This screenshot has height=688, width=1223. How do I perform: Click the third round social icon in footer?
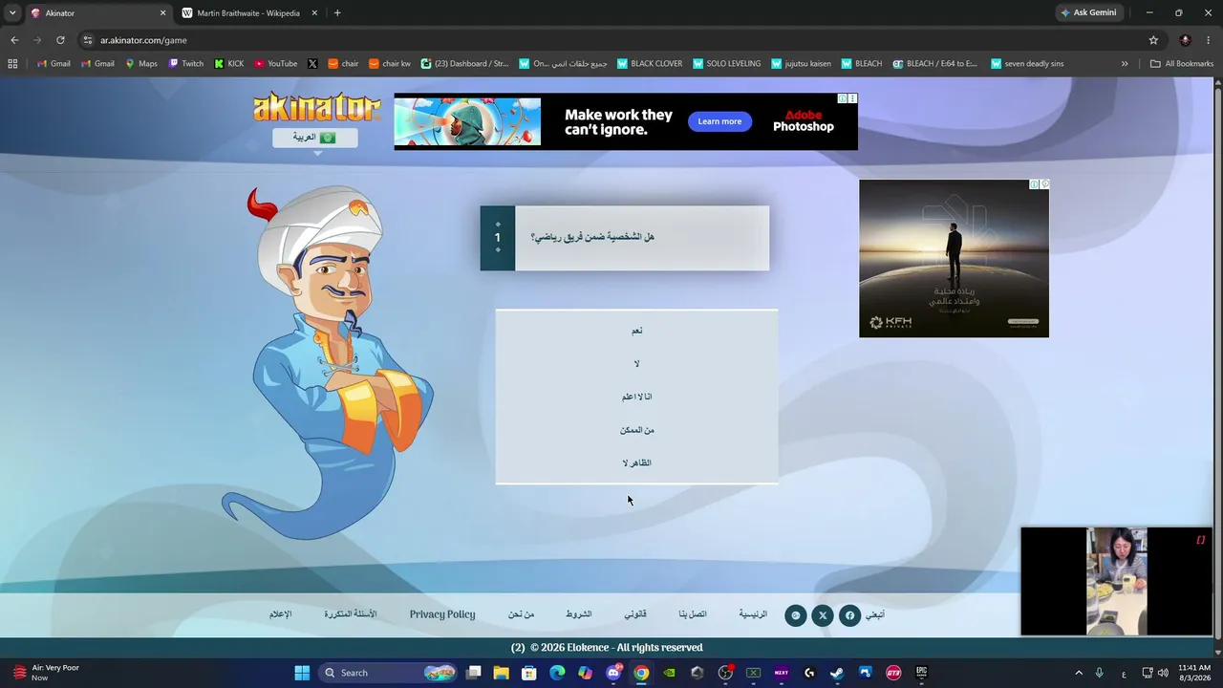click(x=795, y=615)
